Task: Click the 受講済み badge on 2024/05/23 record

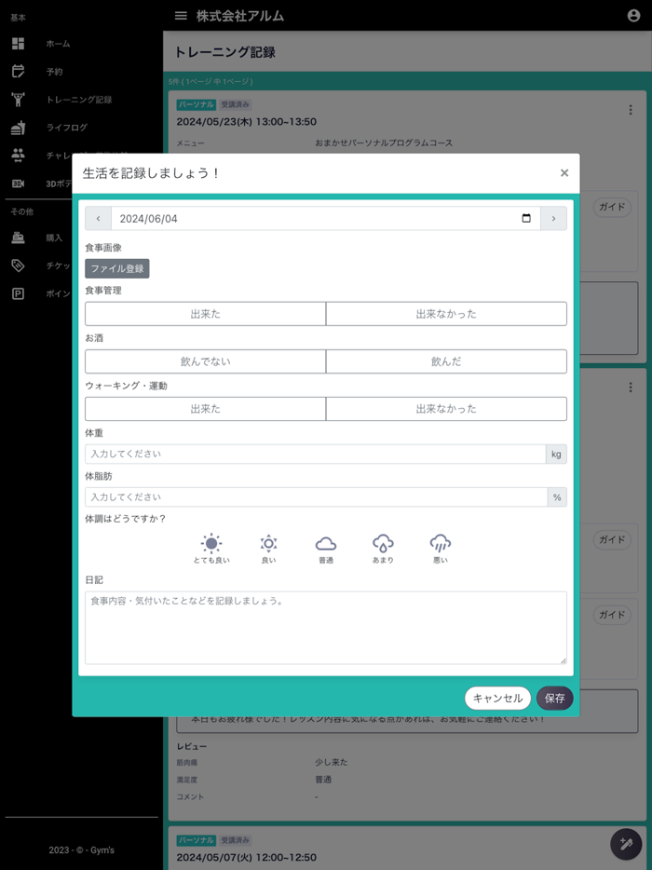Action: pos(236,104)
